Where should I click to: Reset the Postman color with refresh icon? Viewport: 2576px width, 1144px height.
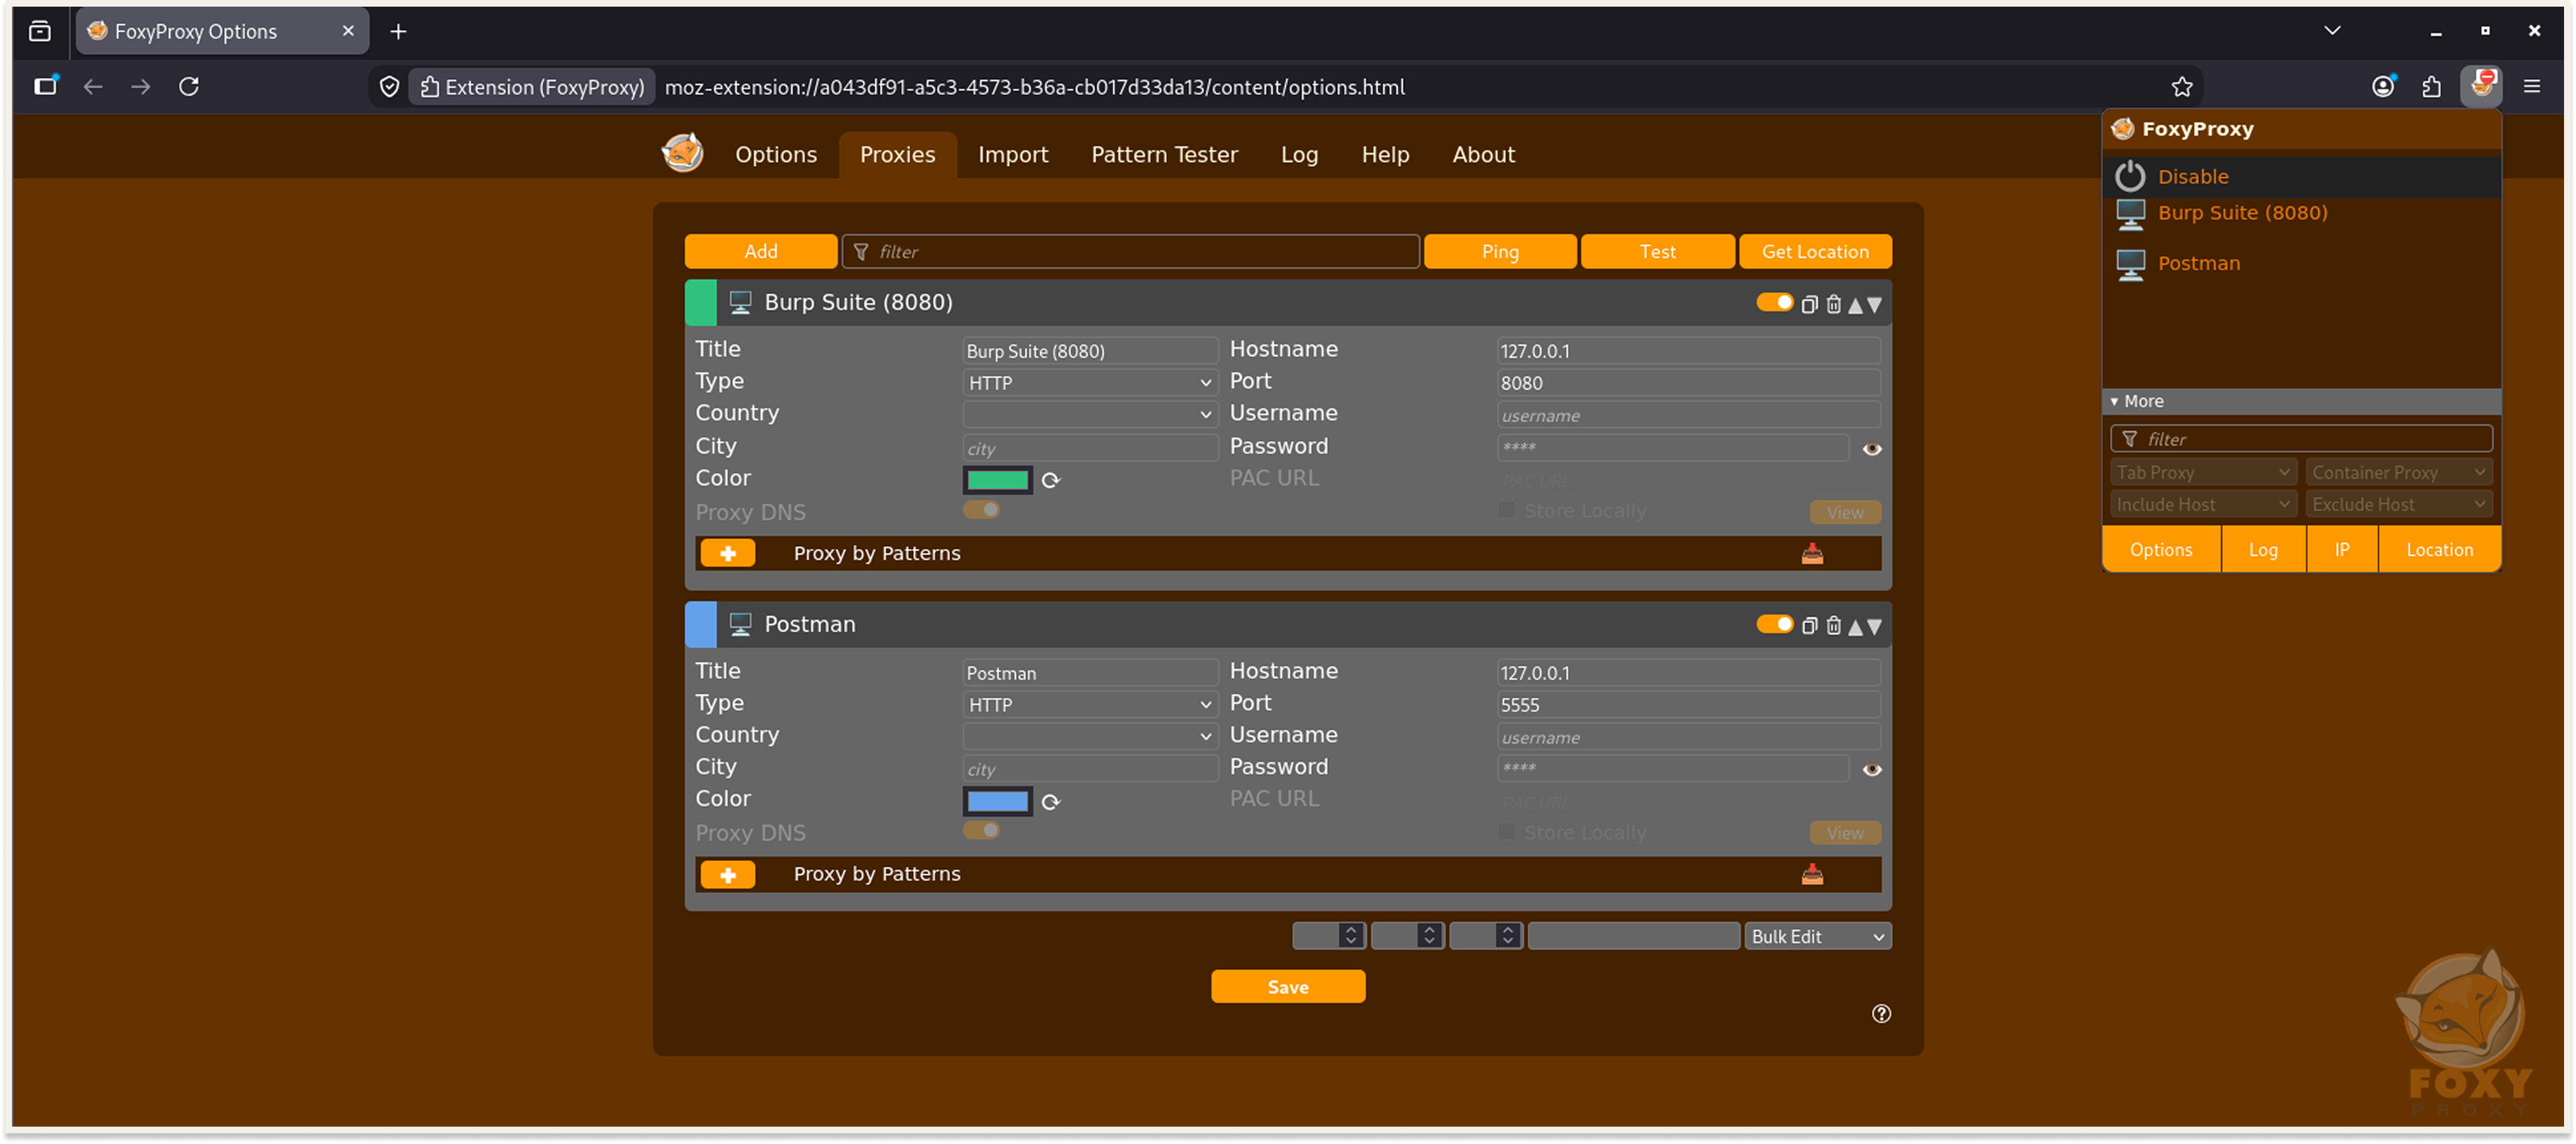click(x=1050, y=802)
